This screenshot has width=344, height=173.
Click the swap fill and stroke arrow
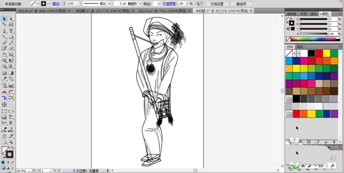tap(12, 148)
